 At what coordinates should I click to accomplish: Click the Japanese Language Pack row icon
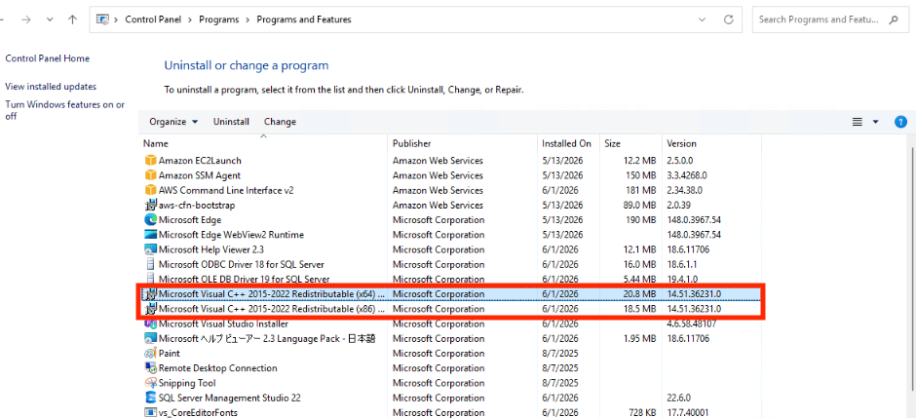point(151,339)
